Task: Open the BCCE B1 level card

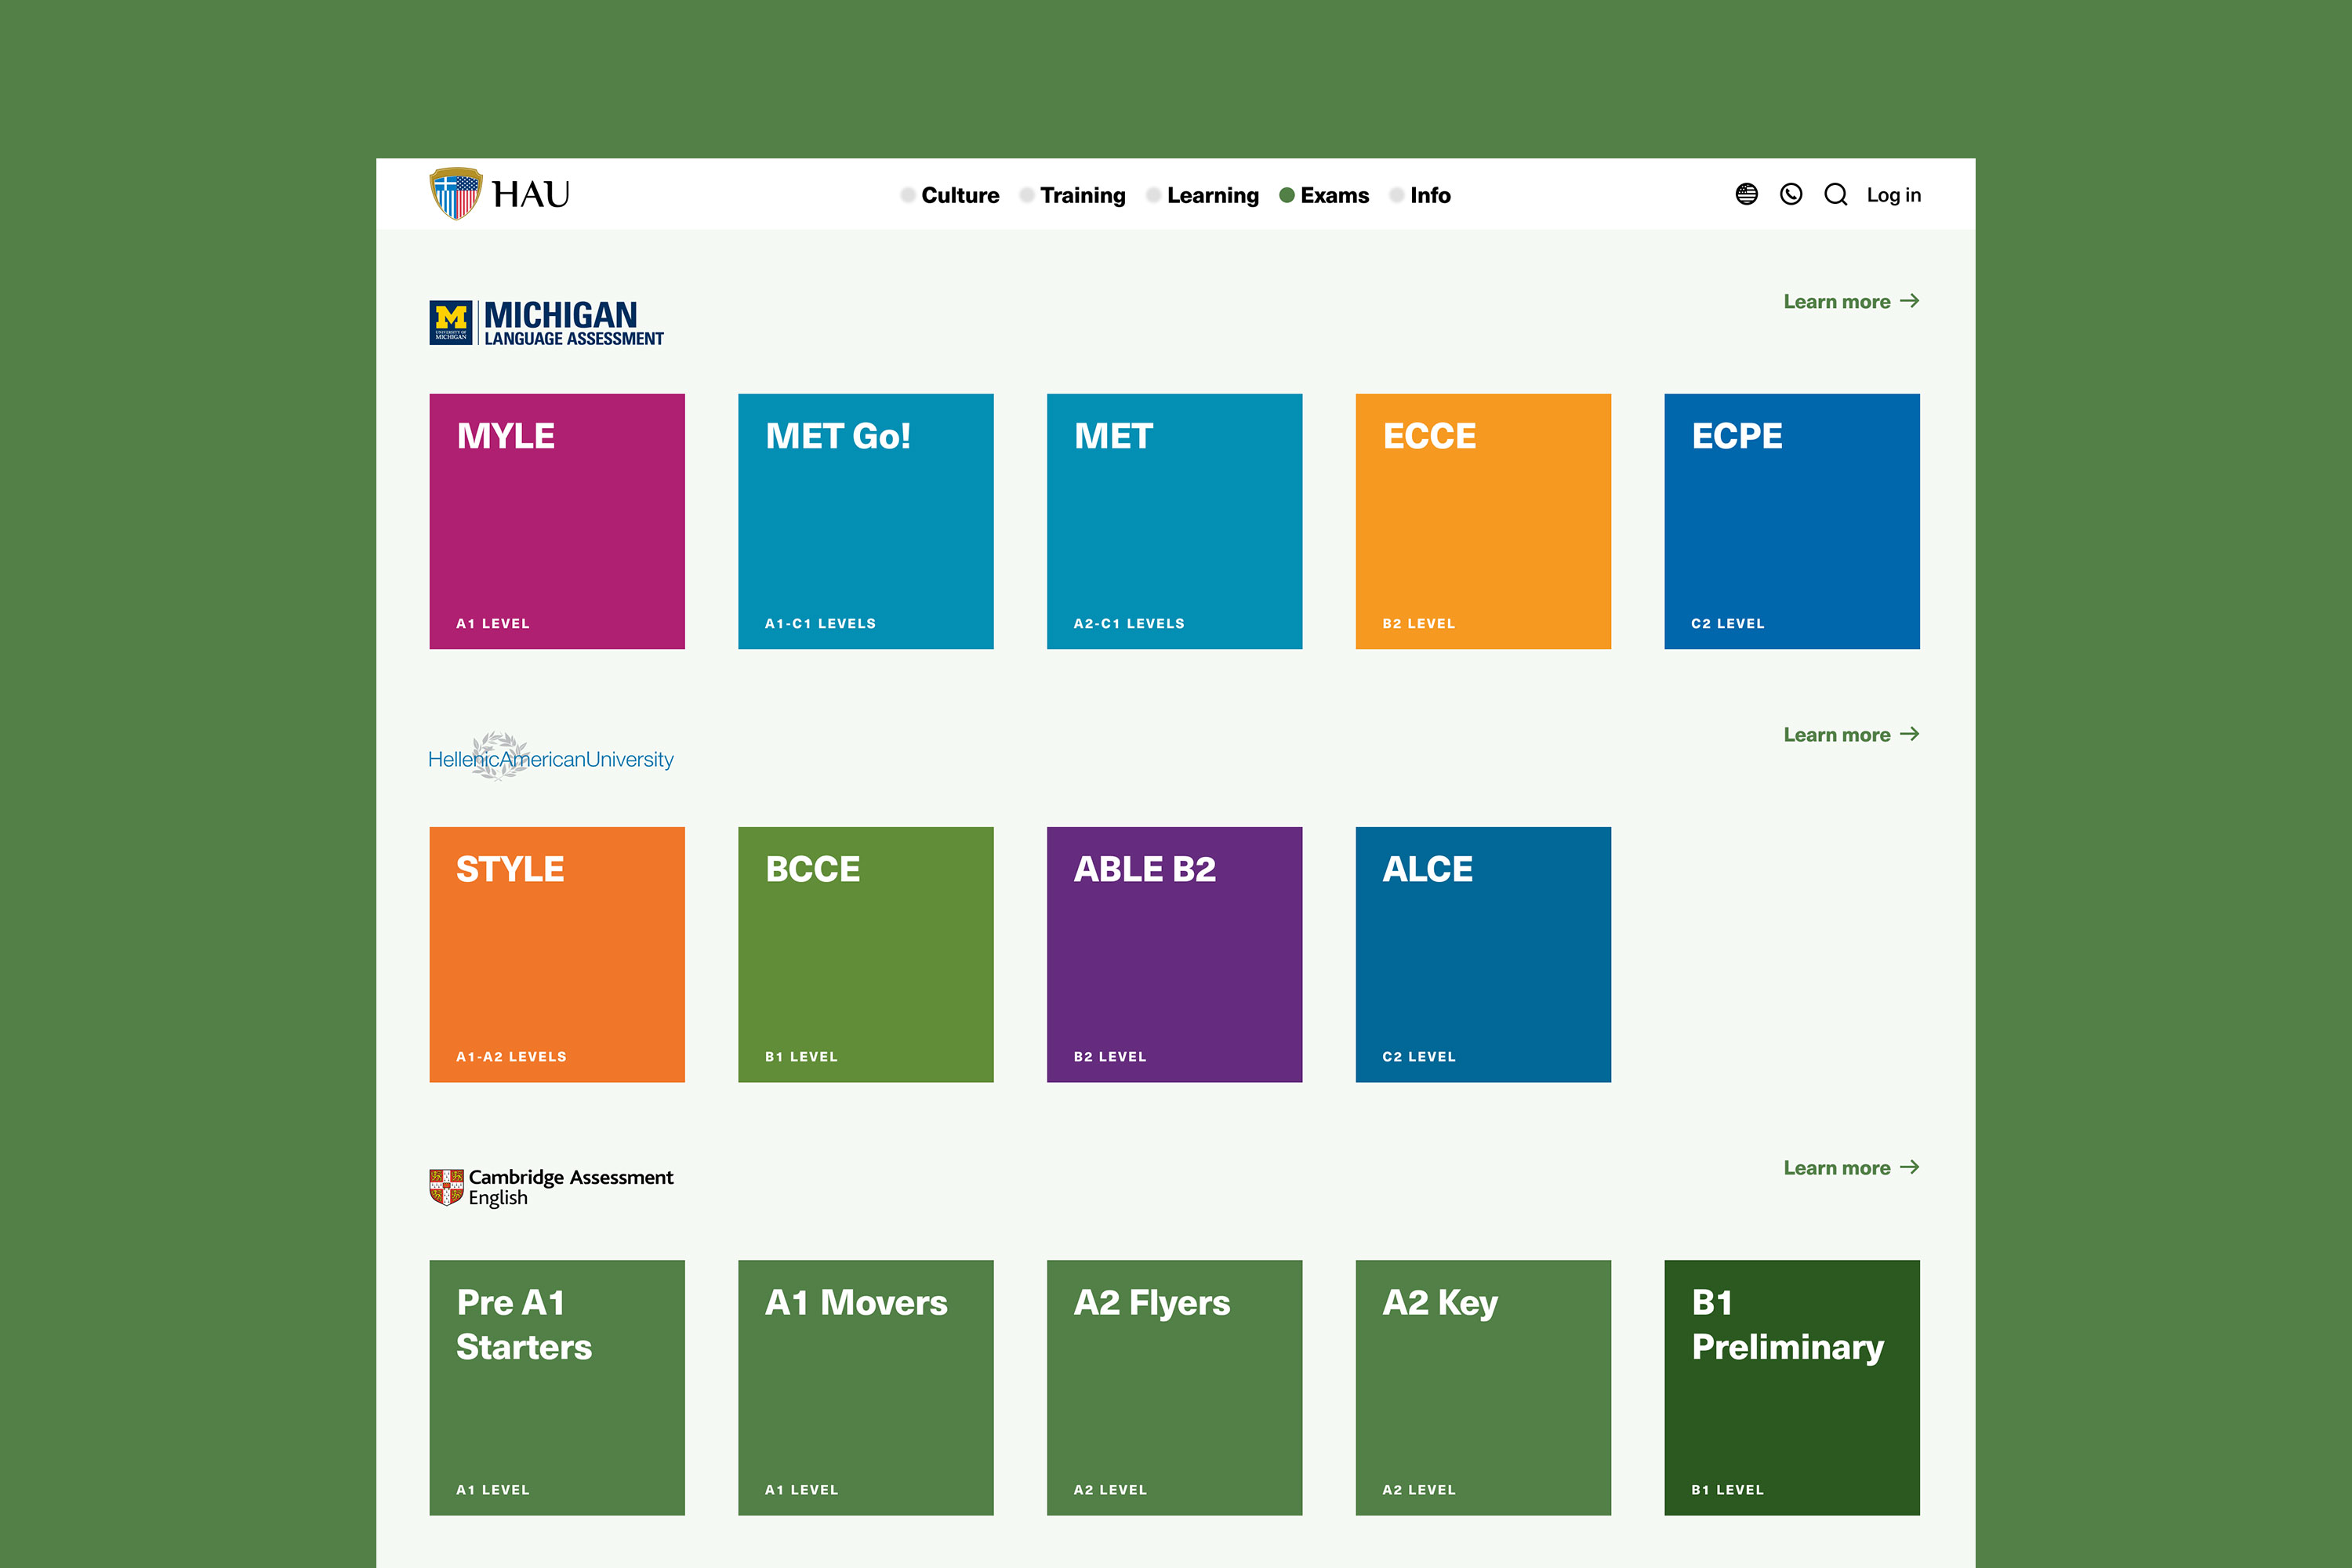Action: click(x=866, y=954)
